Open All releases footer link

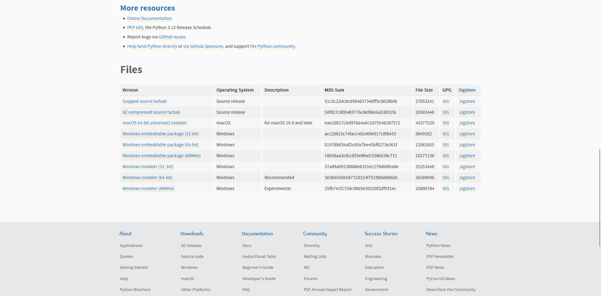191,245
